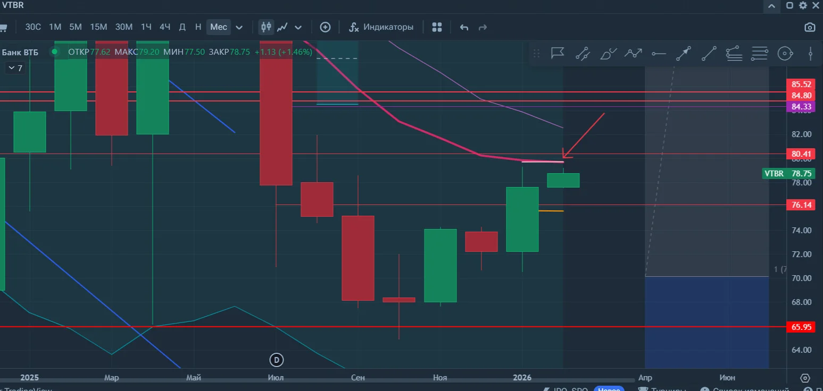Switch chart to 1Ч hourly interval

click(146, 27)
